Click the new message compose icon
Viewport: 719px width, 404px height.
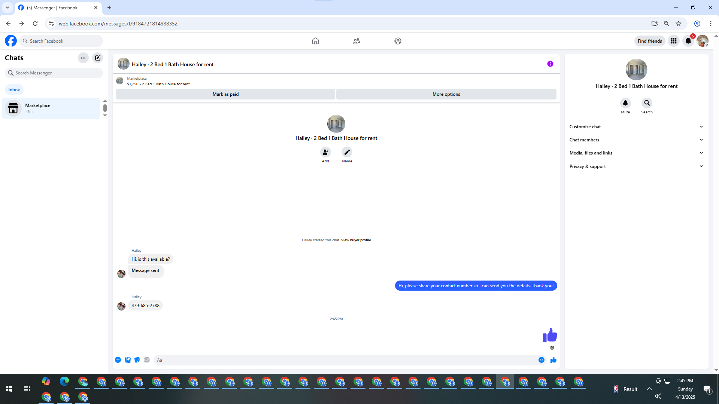[x=98, y=58]
